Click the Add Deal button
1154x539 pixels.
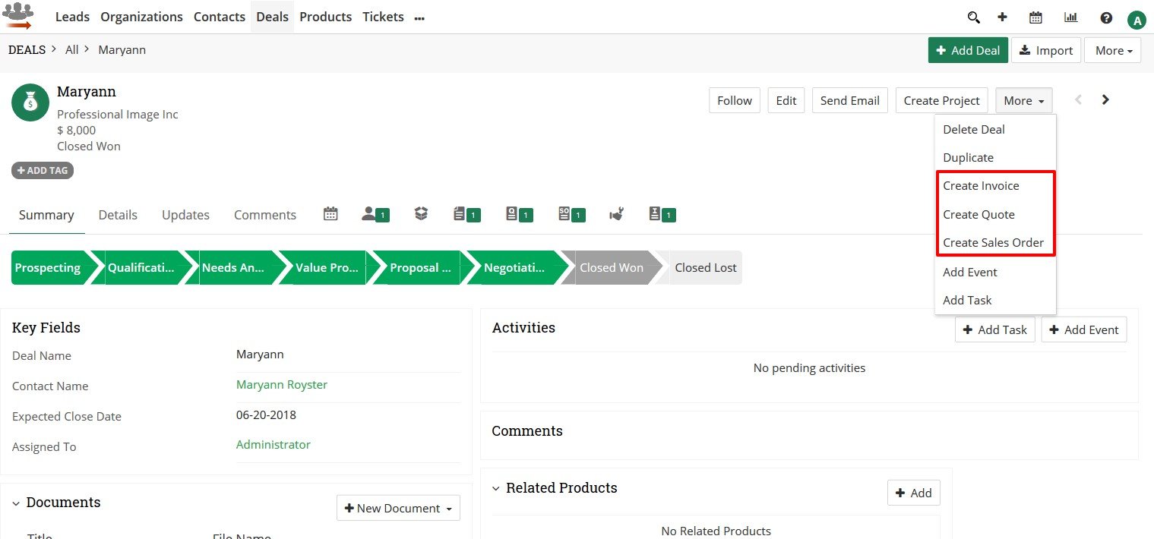click(968, 50)
